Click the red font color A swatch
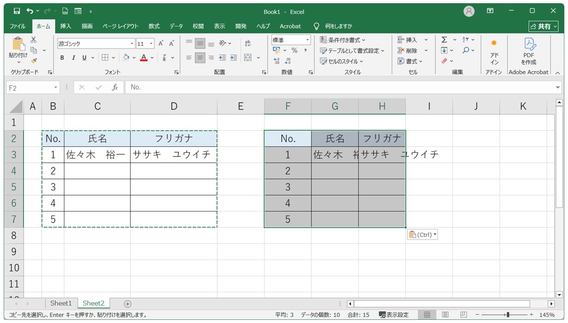The image size is (568, 323). 143,58
